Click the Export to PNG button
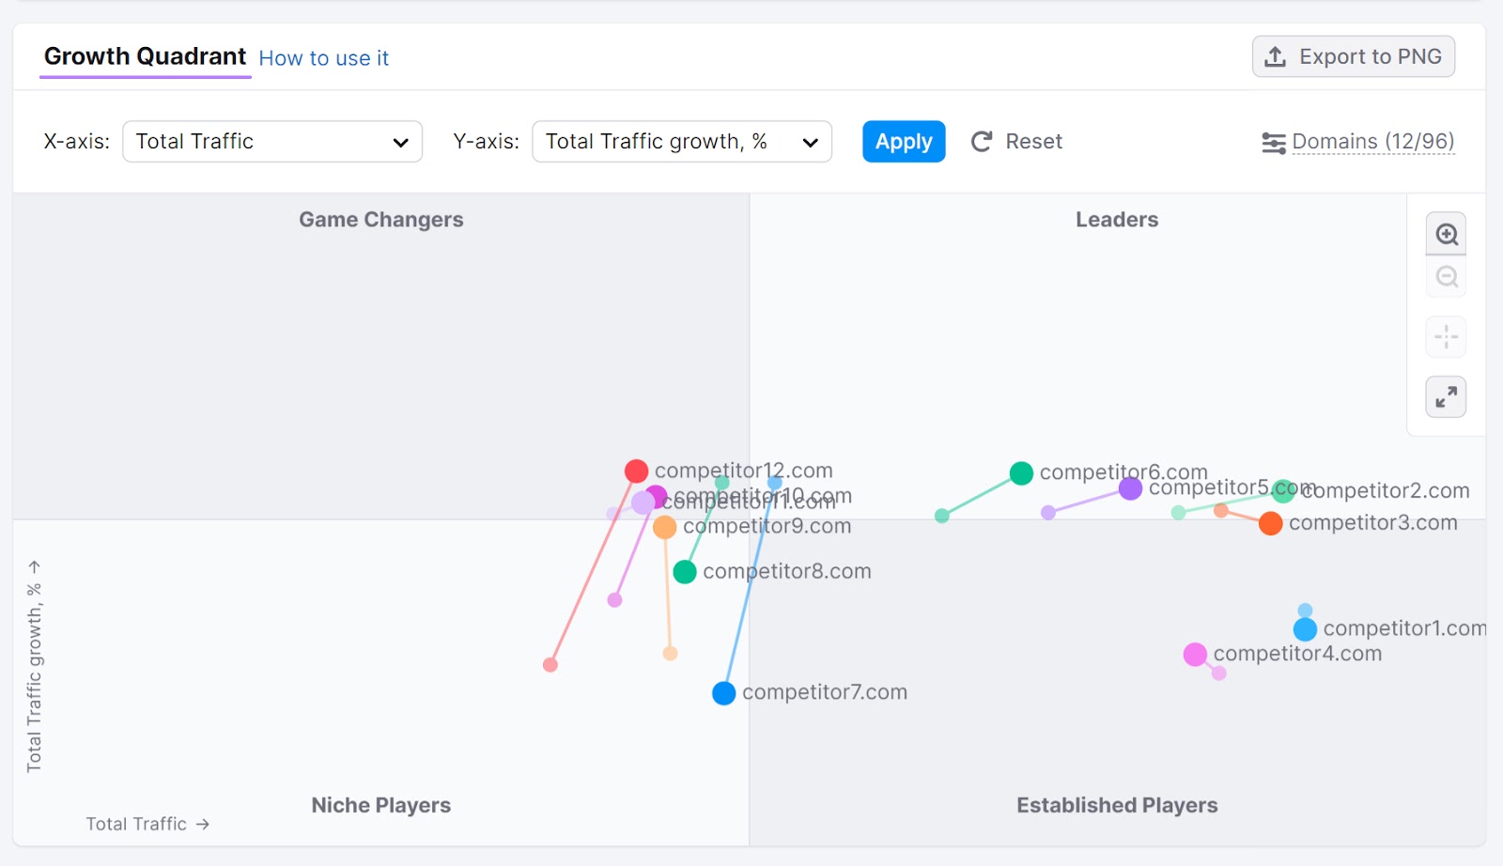 (x=1354, y=55)
